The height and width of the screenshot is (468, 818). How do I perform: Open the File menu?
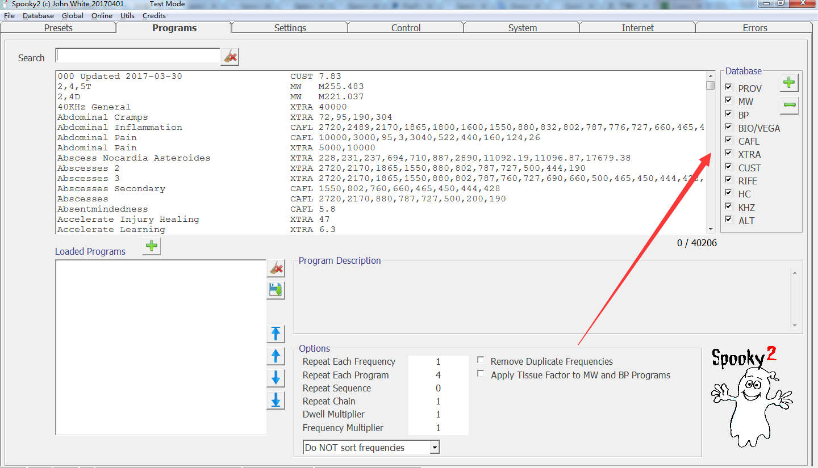(x=9, y=15)
